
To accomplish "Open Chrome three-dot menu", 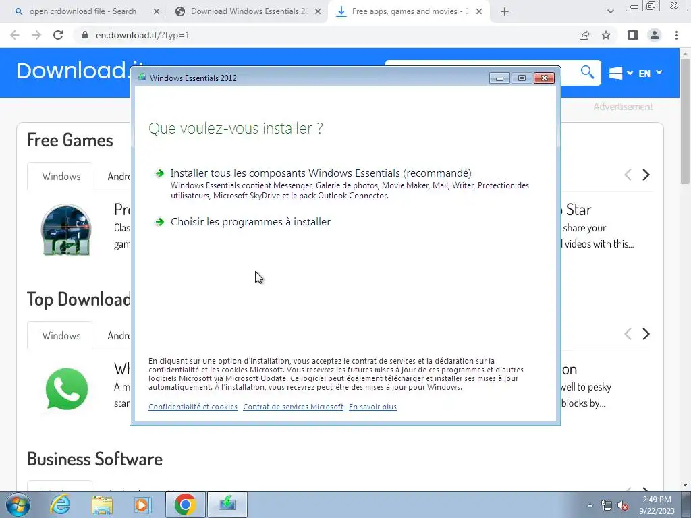I will (x=676, y=35).
